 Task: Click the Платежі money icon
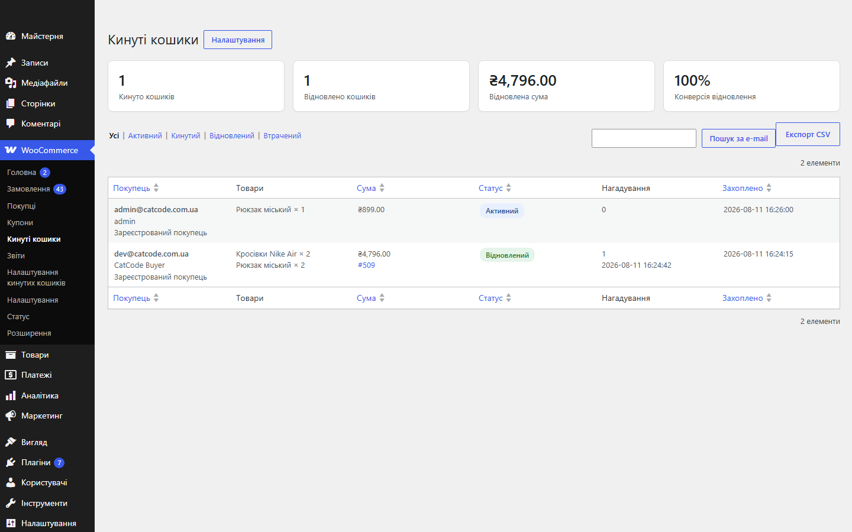(x=11, y=375)
